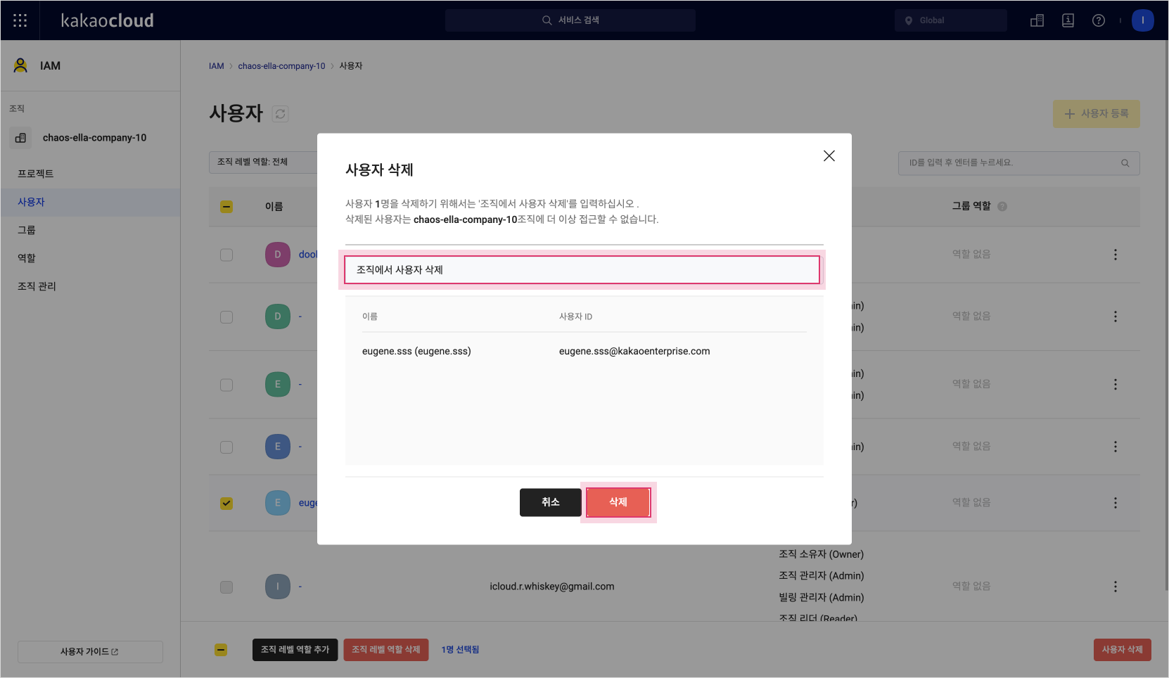Open the 사용자 가이드 link
Viewport: 1169px width, 678px height.
pos(90,652)
